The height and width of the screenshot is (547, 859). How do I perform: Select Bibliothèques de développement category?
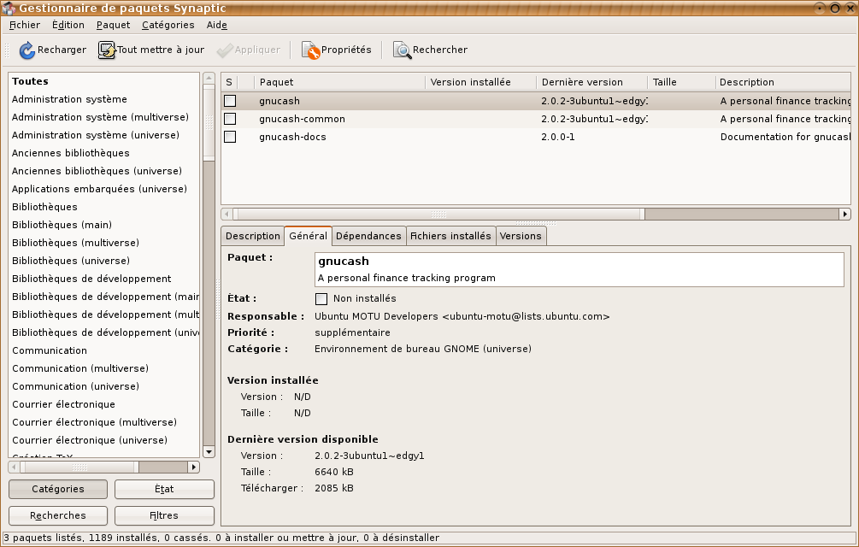[x=104, y=279]
